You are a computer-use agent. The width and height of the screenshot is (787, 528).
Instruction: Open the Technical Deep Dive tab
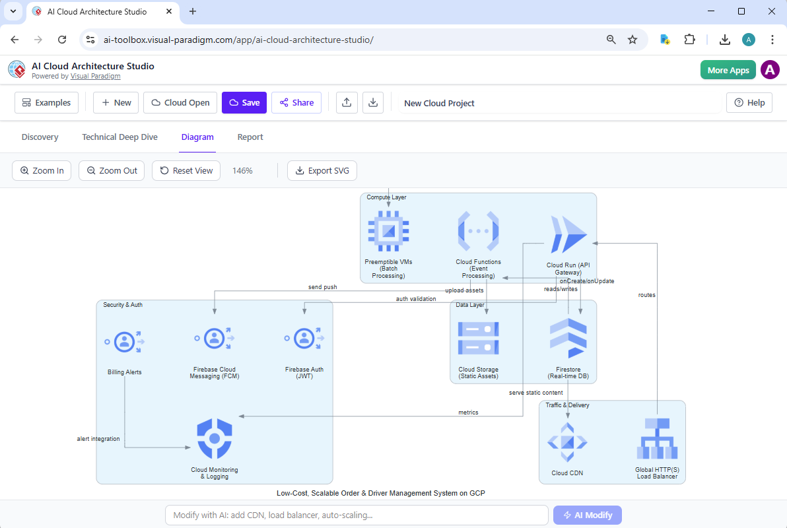[x=120, y=137]
